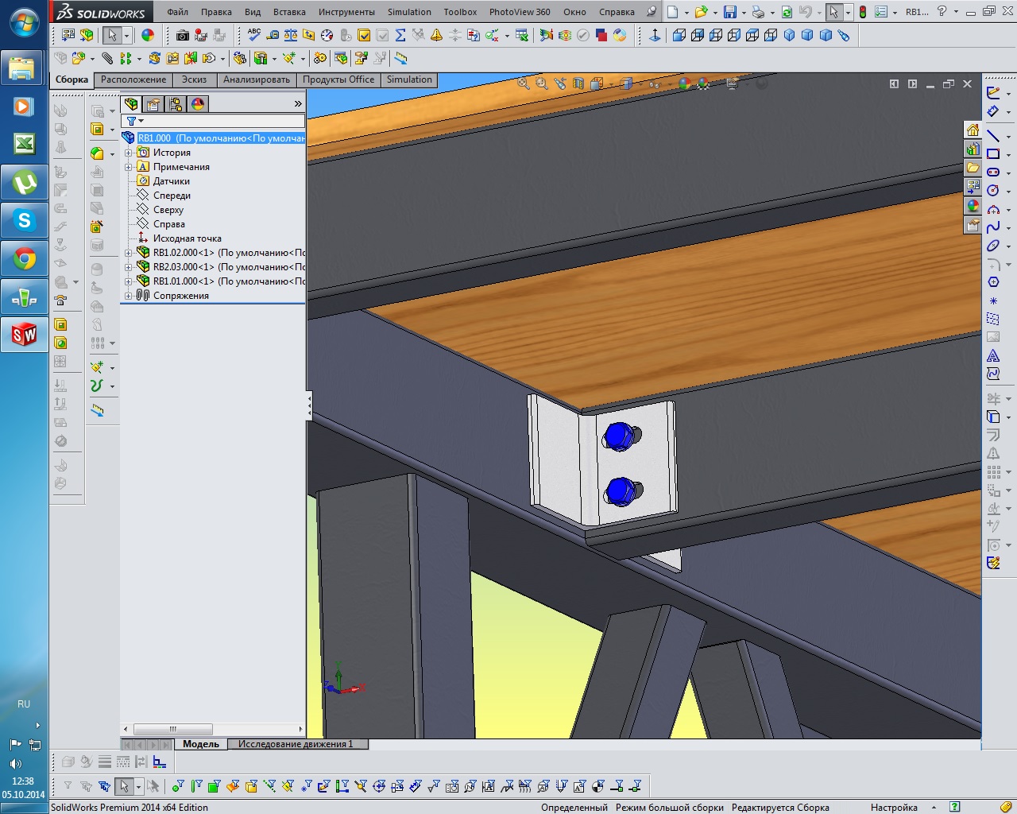Click the DisplayManager color ball tab
The image size is (1017, 814).
198,104
